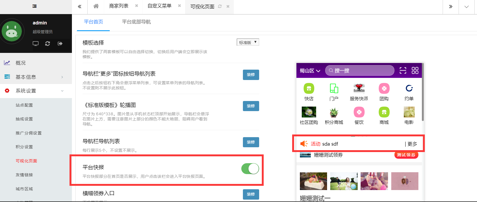
Task: Tap the grid menu icon in preview
Action: [415, 70]
